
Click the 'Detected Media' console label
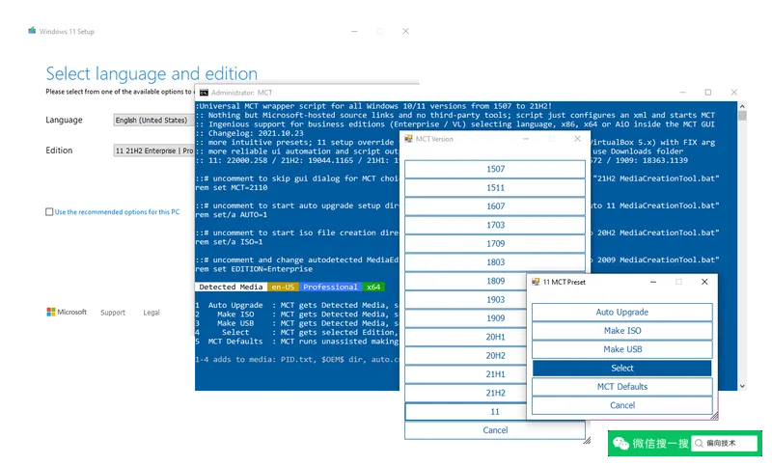coord(231,287)
